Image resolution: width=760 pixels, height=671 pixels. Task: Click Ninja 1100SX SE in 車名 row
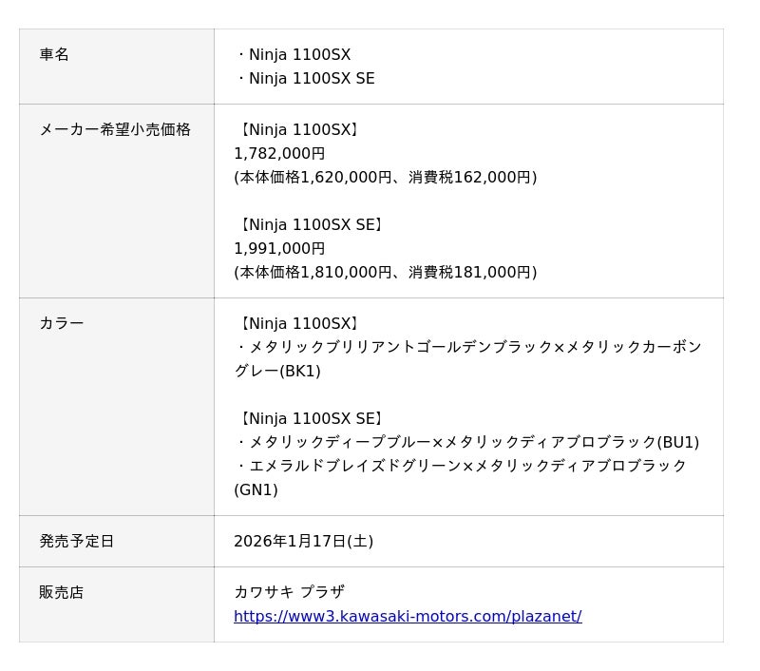tap(308, 79)
